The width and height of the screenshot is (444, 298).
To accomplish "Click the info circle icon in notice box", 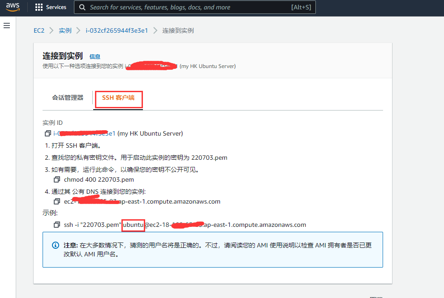I will 56,245.
